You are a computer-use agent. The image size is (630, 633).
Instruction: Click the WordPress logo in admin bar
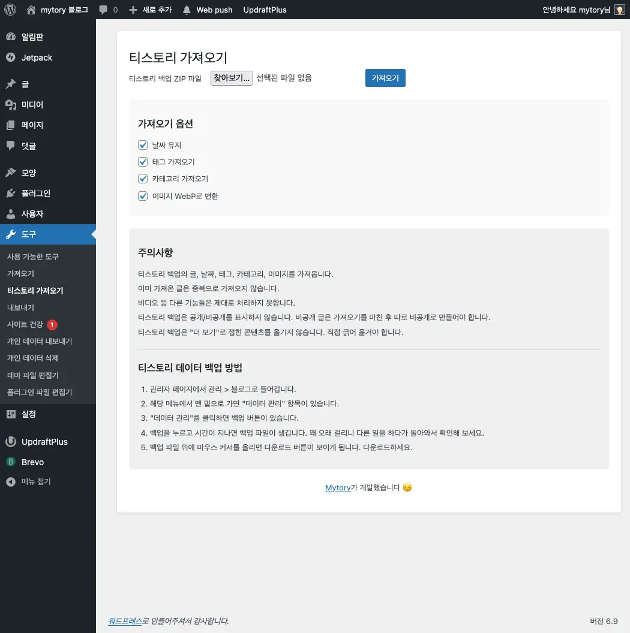pos(10,10)
